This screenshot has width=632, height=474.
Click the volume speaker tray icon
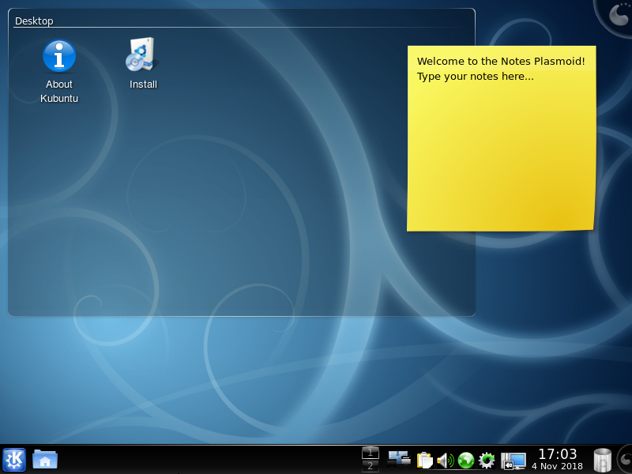445,460
